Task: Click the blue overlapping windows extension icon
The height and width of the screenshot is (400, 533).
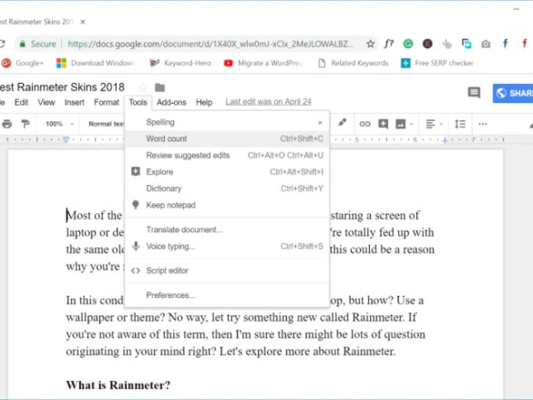Action: [x=466, y=44]
